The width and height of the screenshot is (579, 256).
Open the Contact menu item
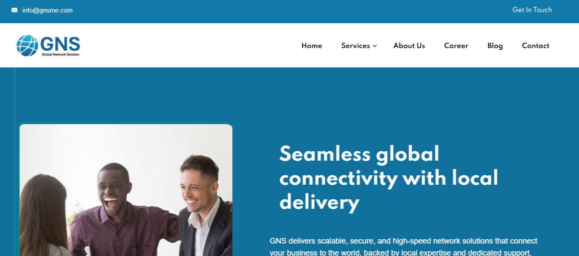[536, 46]
